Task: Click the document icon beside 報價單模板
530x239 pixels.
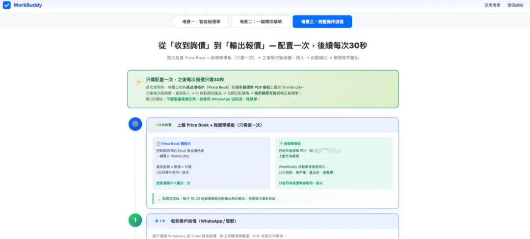Action: point(281,143)
